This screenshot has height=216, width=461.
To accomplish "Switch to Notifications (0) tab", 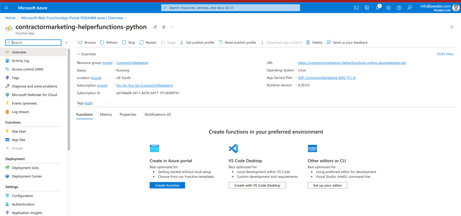I will coord(157,114).
